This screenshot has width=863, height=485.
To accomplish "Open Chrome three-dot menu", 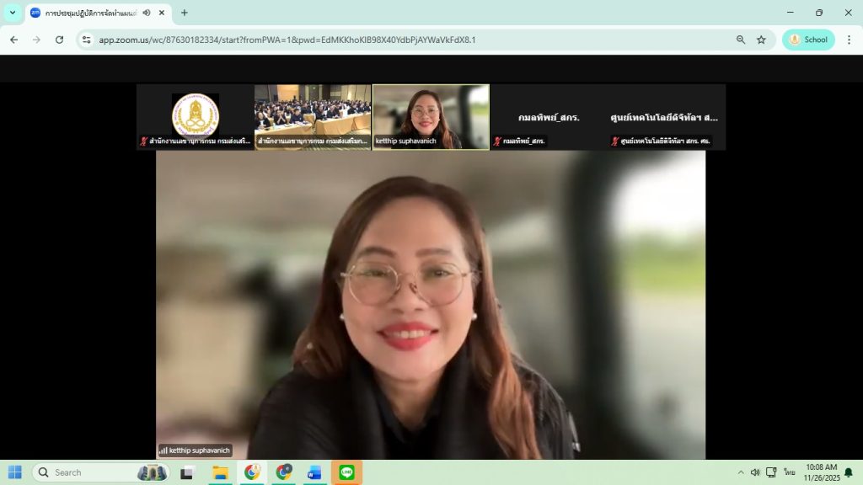I will [x=849, y=40].
